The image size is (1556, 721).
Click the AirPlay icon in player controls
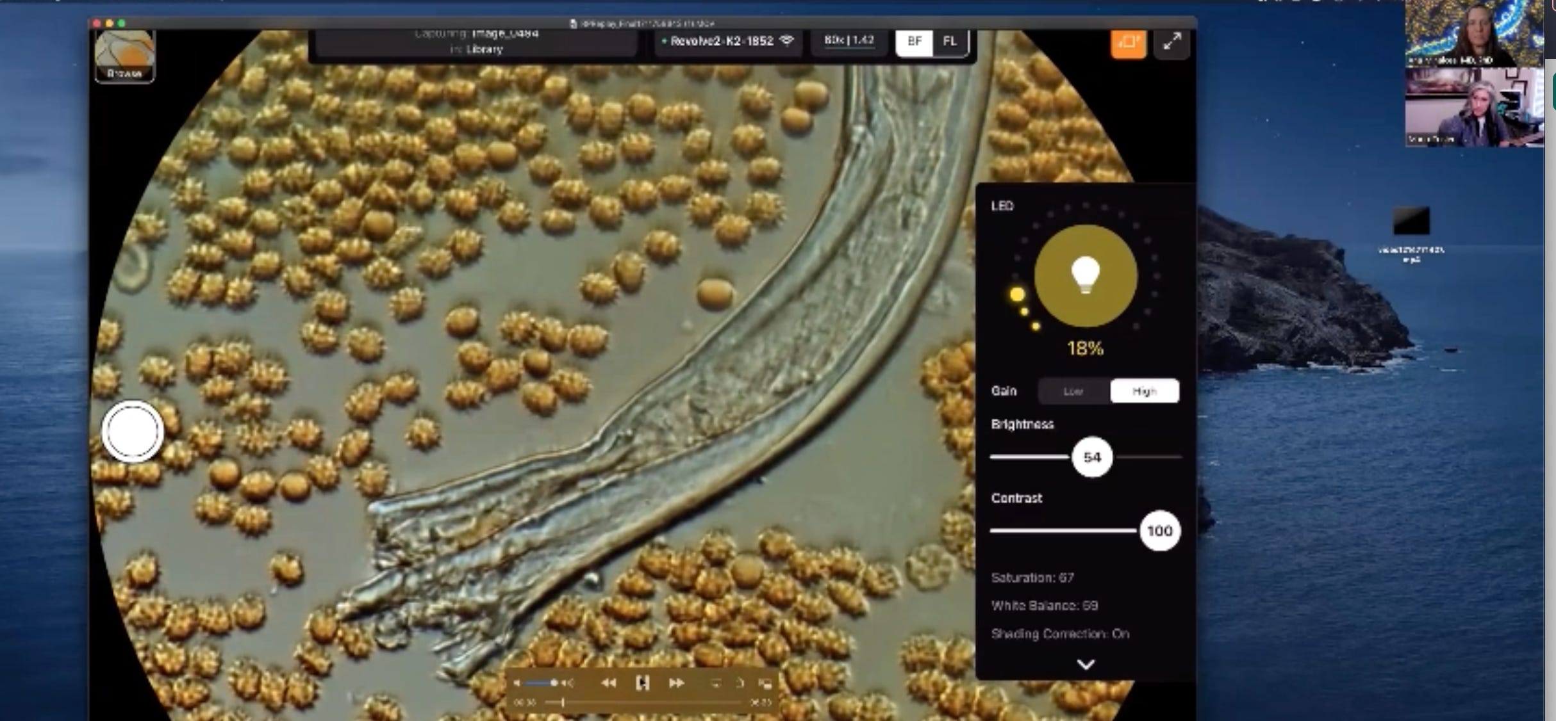[716, 683]
